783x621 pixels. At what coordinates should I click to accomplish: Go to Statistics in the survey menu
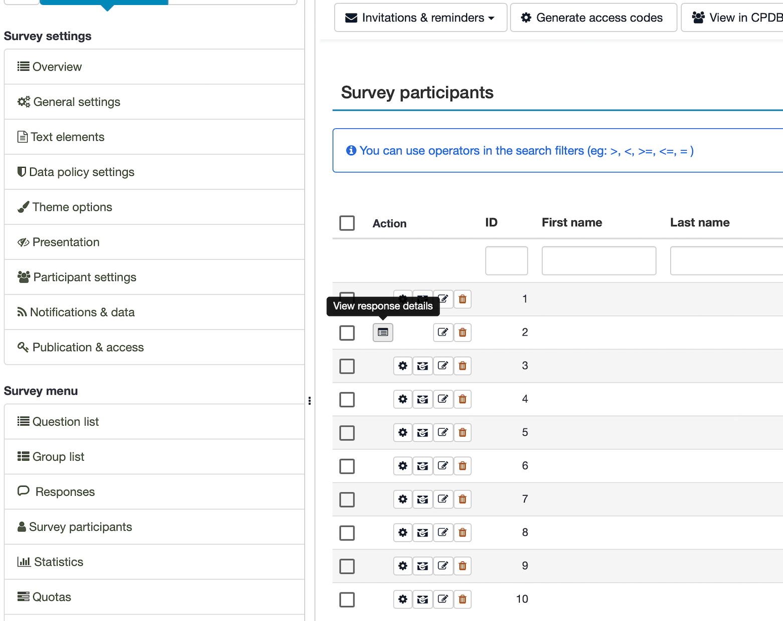(58, 562)
